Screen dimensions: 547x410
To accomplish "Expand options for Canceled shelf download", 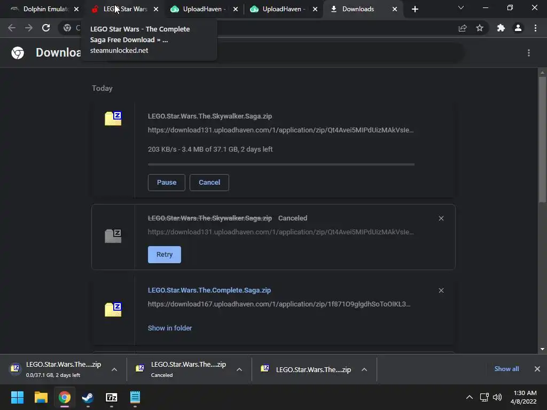I will pyautogui.click(x=239, y=369).
